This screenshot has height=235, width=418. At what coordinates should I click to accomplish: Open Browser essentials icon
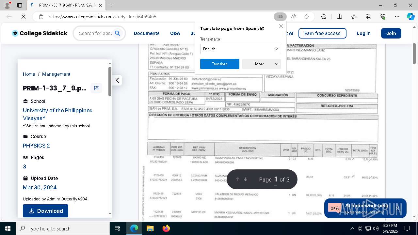click(383, 17)
